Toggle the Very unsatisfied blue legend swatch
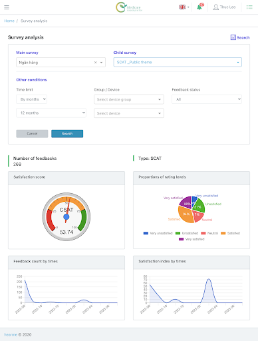 [x=146, y=233]
